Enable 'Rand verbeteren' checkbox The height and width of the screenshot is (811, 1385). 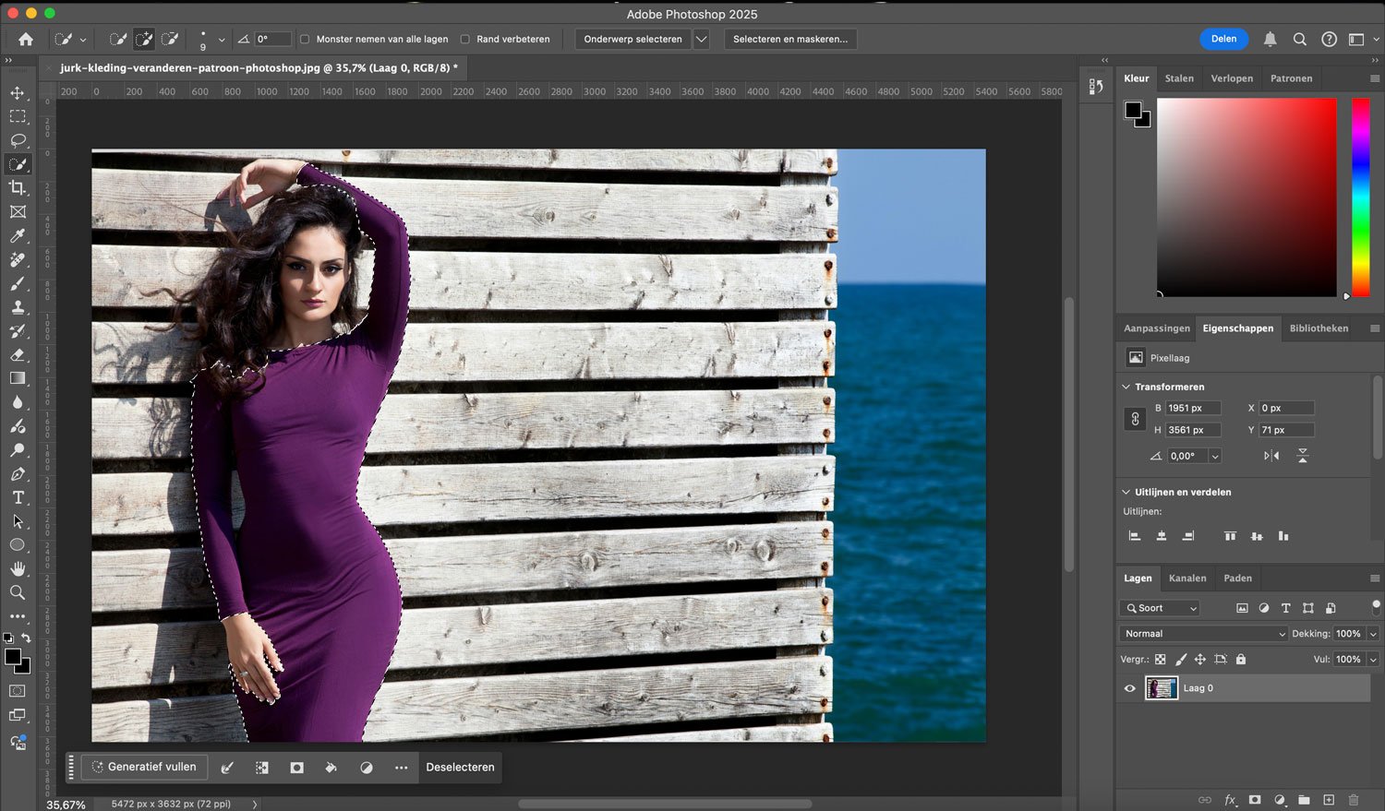pyautogui.click(x=465, y=40)
